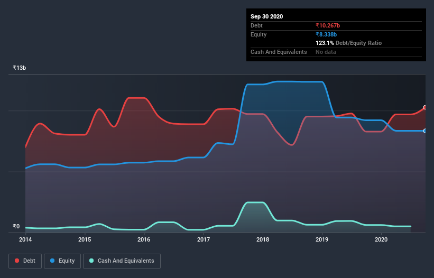This screenshot has width=434, height=278.
Task: Click the 2019 x-axis label
Action: [322, 239]
